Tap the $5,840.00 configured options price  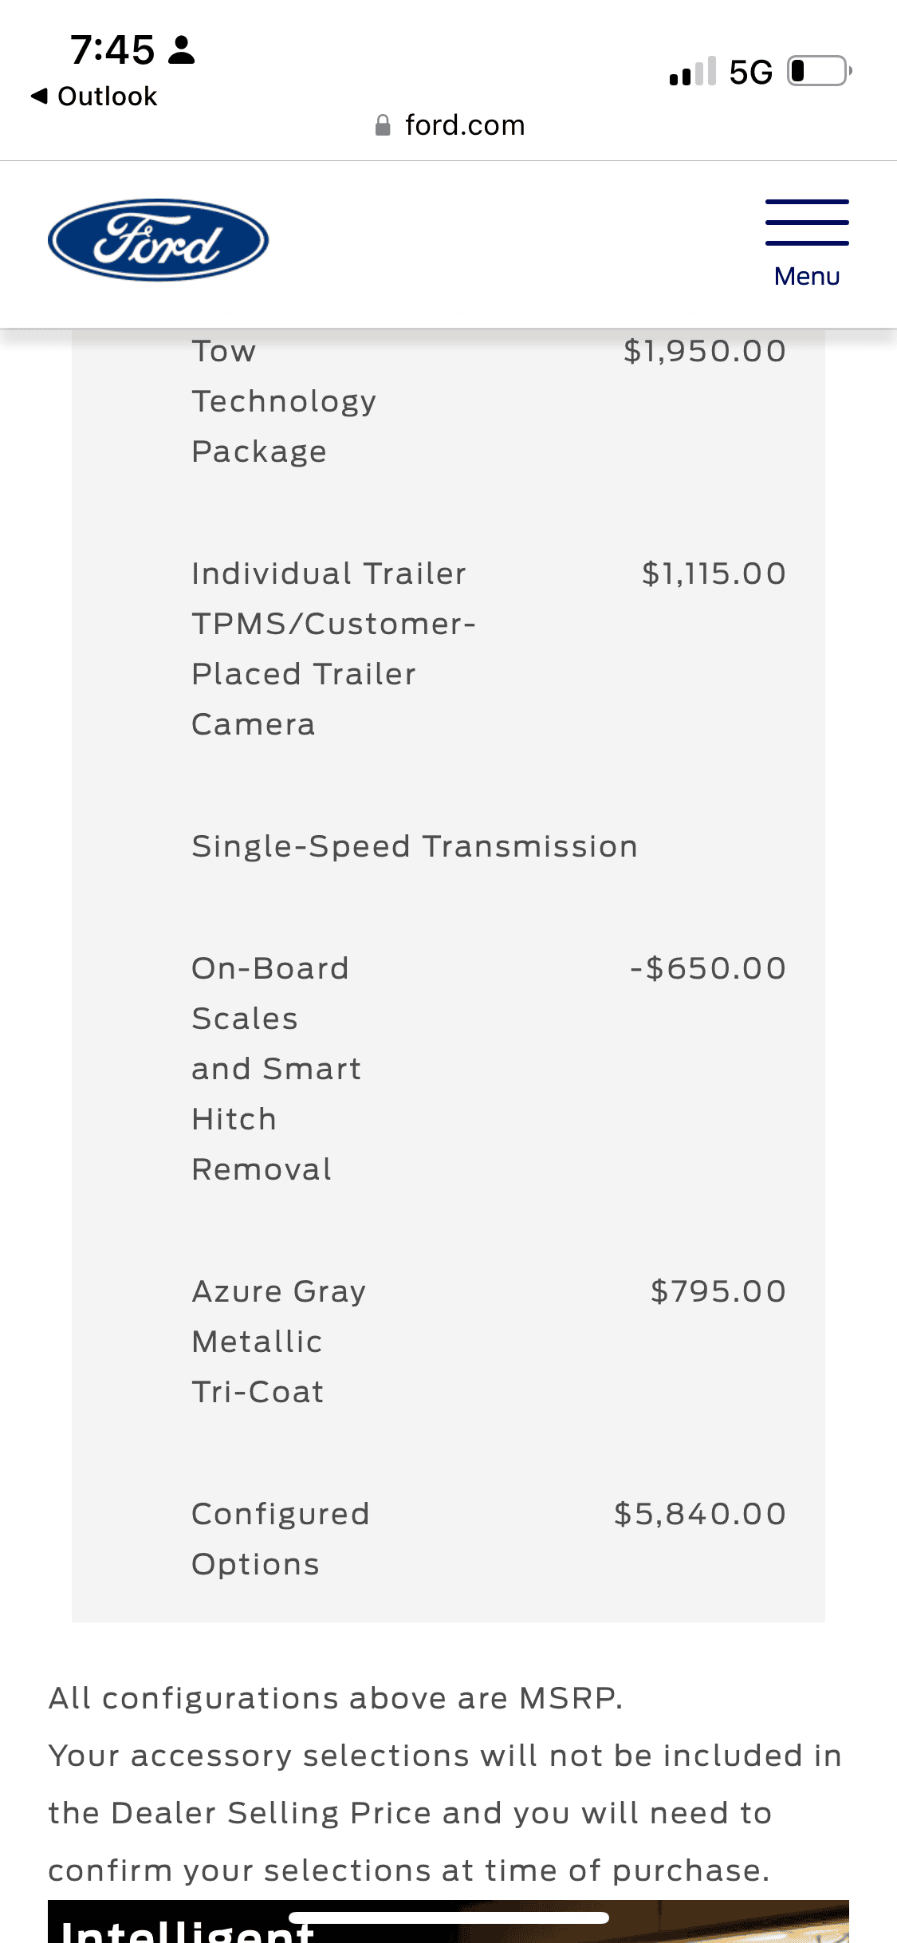point(699,1514)
